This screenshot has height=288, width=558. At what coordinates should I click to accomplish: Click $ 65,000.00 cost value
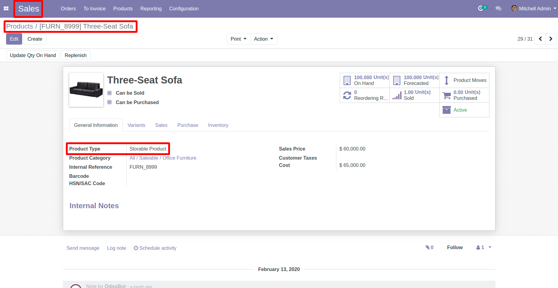tap(352, 165)
